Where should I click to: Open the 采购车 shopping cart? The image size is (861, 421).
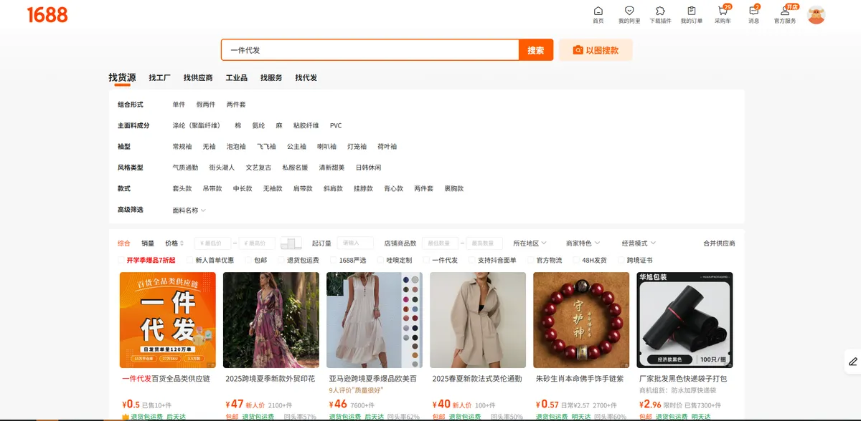(x=723, y=11)
